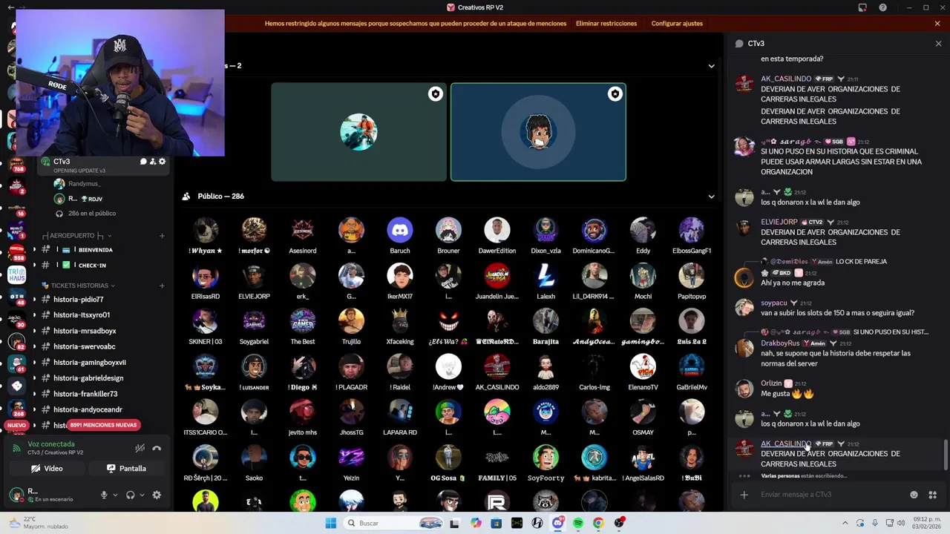Click the NUEVO unread servers pill

16,426
